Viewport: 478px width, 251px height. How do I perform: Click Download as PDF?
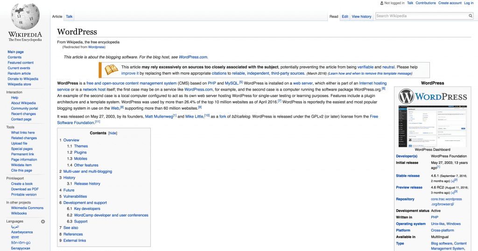25,189
